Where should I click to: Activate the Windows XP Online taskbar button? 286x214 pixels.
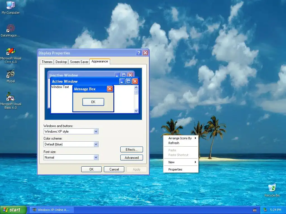52,210
